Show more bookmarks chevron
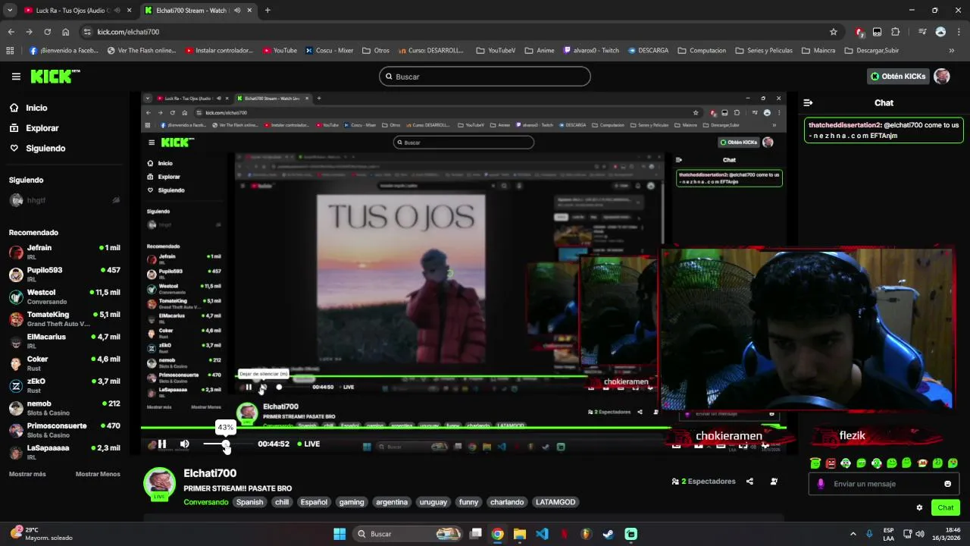 [952, 51]
